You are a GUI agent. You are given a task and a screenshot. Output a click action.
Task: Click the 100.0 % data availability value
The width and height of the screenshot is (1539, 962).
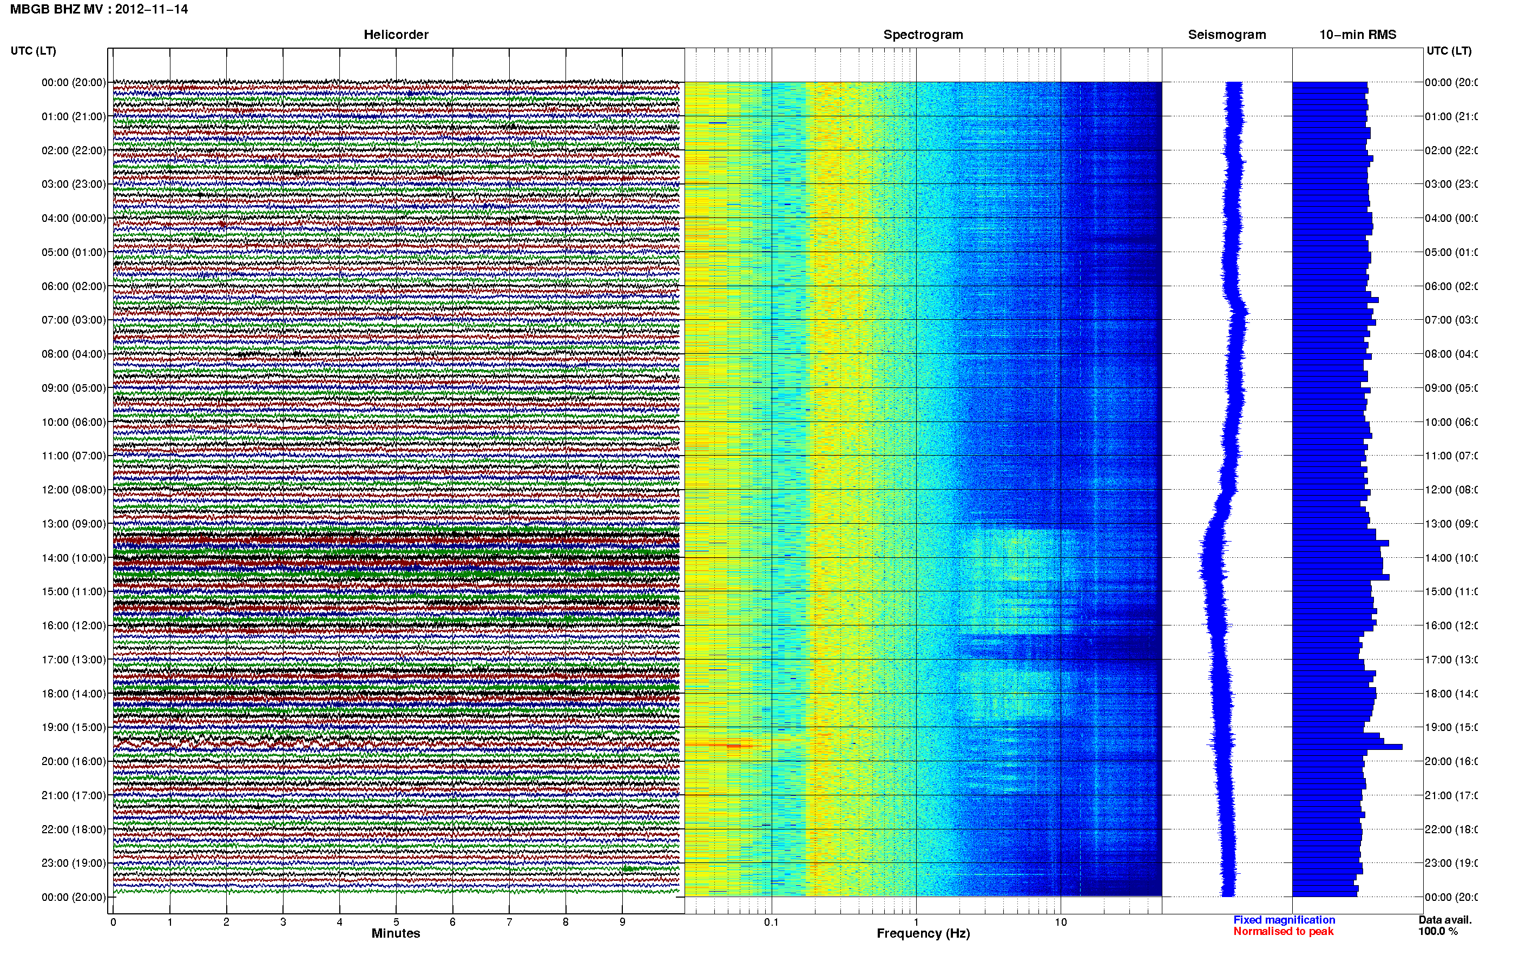1438,932
